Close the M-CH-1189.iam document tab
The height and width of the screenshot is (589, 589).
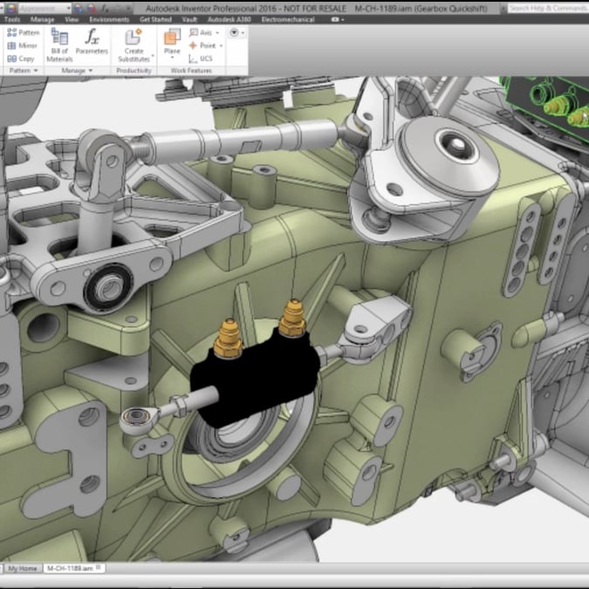coord(99,567)
